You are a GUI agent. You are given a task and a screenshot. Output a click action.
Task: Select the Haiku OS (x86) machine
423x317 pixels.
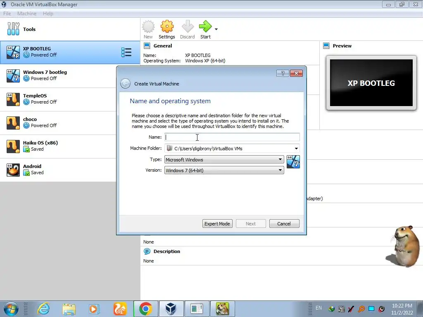click(x=58, y=146)
